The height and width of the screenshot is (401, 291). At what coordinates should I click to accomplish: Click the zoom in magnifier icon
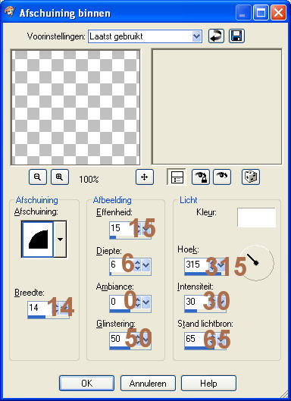pos(60,177)
